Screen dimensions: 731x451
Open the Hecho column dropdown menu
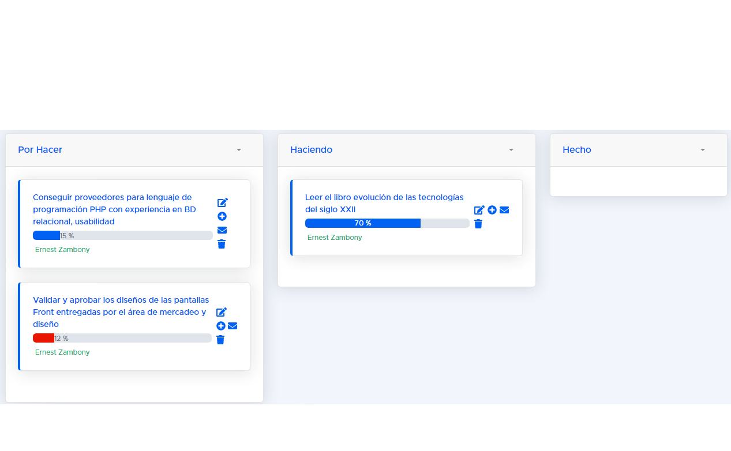tap(703, 150)
